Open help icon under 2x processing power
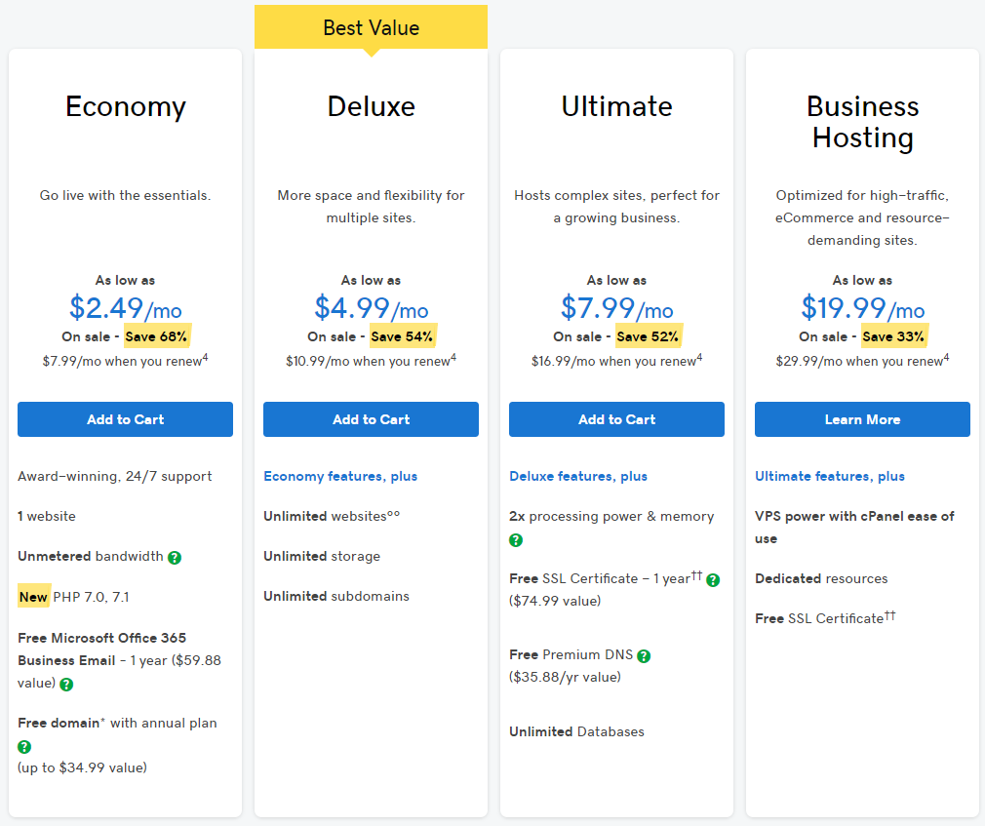This screenshot has width=985, height=826. click(x=516, y=540)
